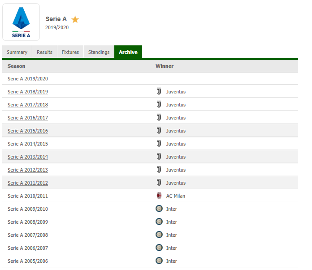Click Juventus crest in 2016/2017 row
The width and height of the screenshot is (312, 270).
pyautogui.click(x=159, y=117)
